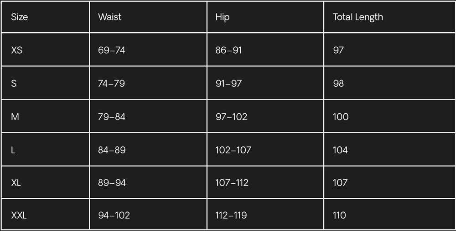Image resolution: width=456 pixels, height=231 pixels.
Task: Click the Hip column header
Action: point(223,17)
